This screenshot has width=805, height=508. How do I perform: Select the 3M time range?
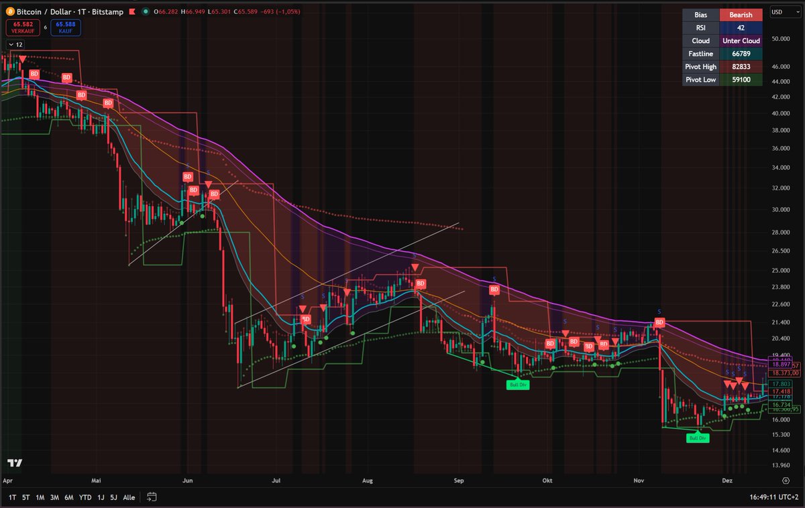pyautogui.click(x=54, y=497)
